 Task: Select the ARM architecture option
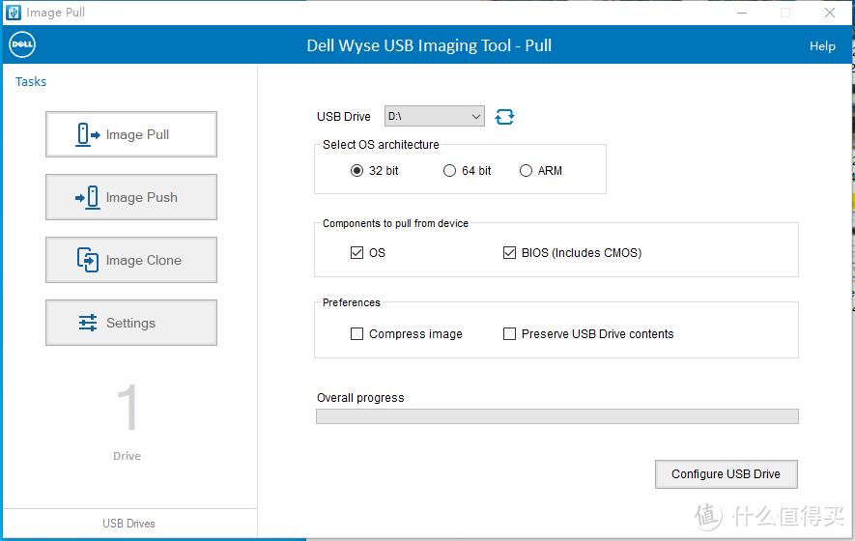pos(526,171)
